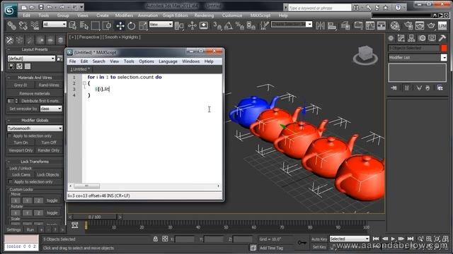453x254 pixels.
Task: Pick the Rectangular Selection Region tool
Action: click(x=96, y=25)
